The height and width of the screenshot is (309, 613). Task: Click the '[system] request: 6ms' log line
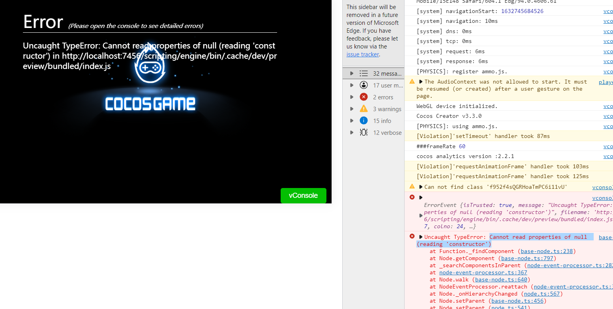coord(451,52)
